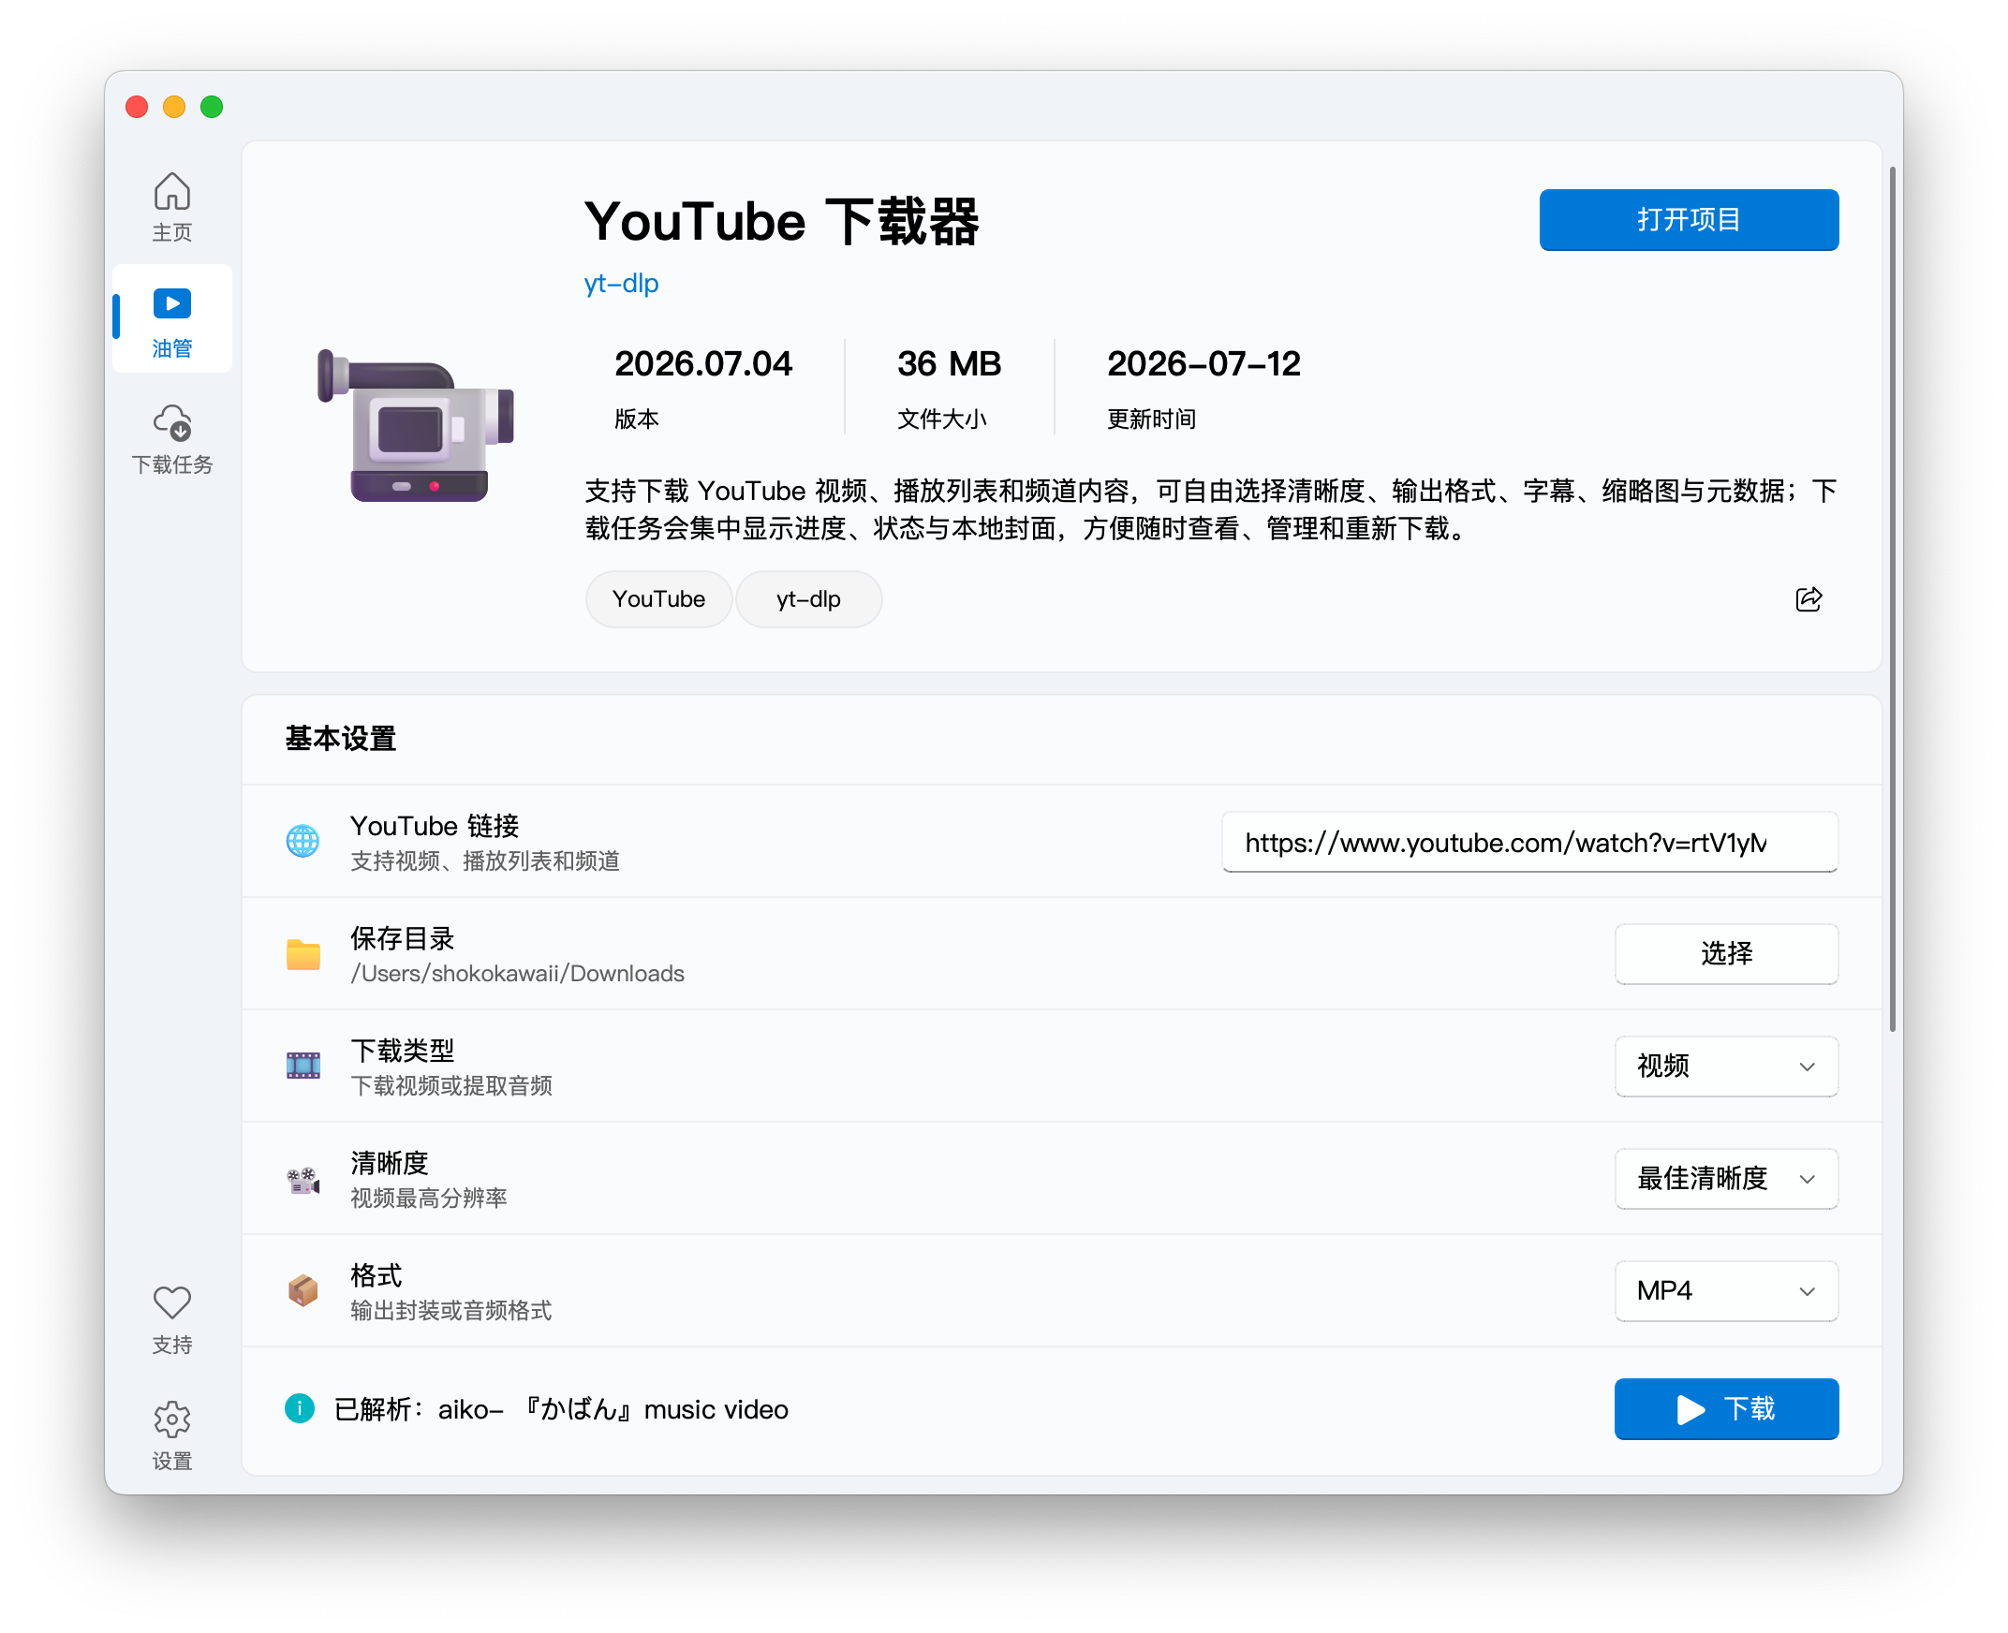Click the vertical scrollbar on the right
The image size is (2008, 1633).
click(x=1893, y=600)
